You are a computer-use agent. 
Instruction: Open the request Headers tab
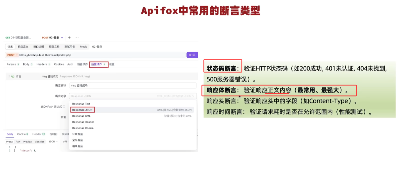(43, 64)
